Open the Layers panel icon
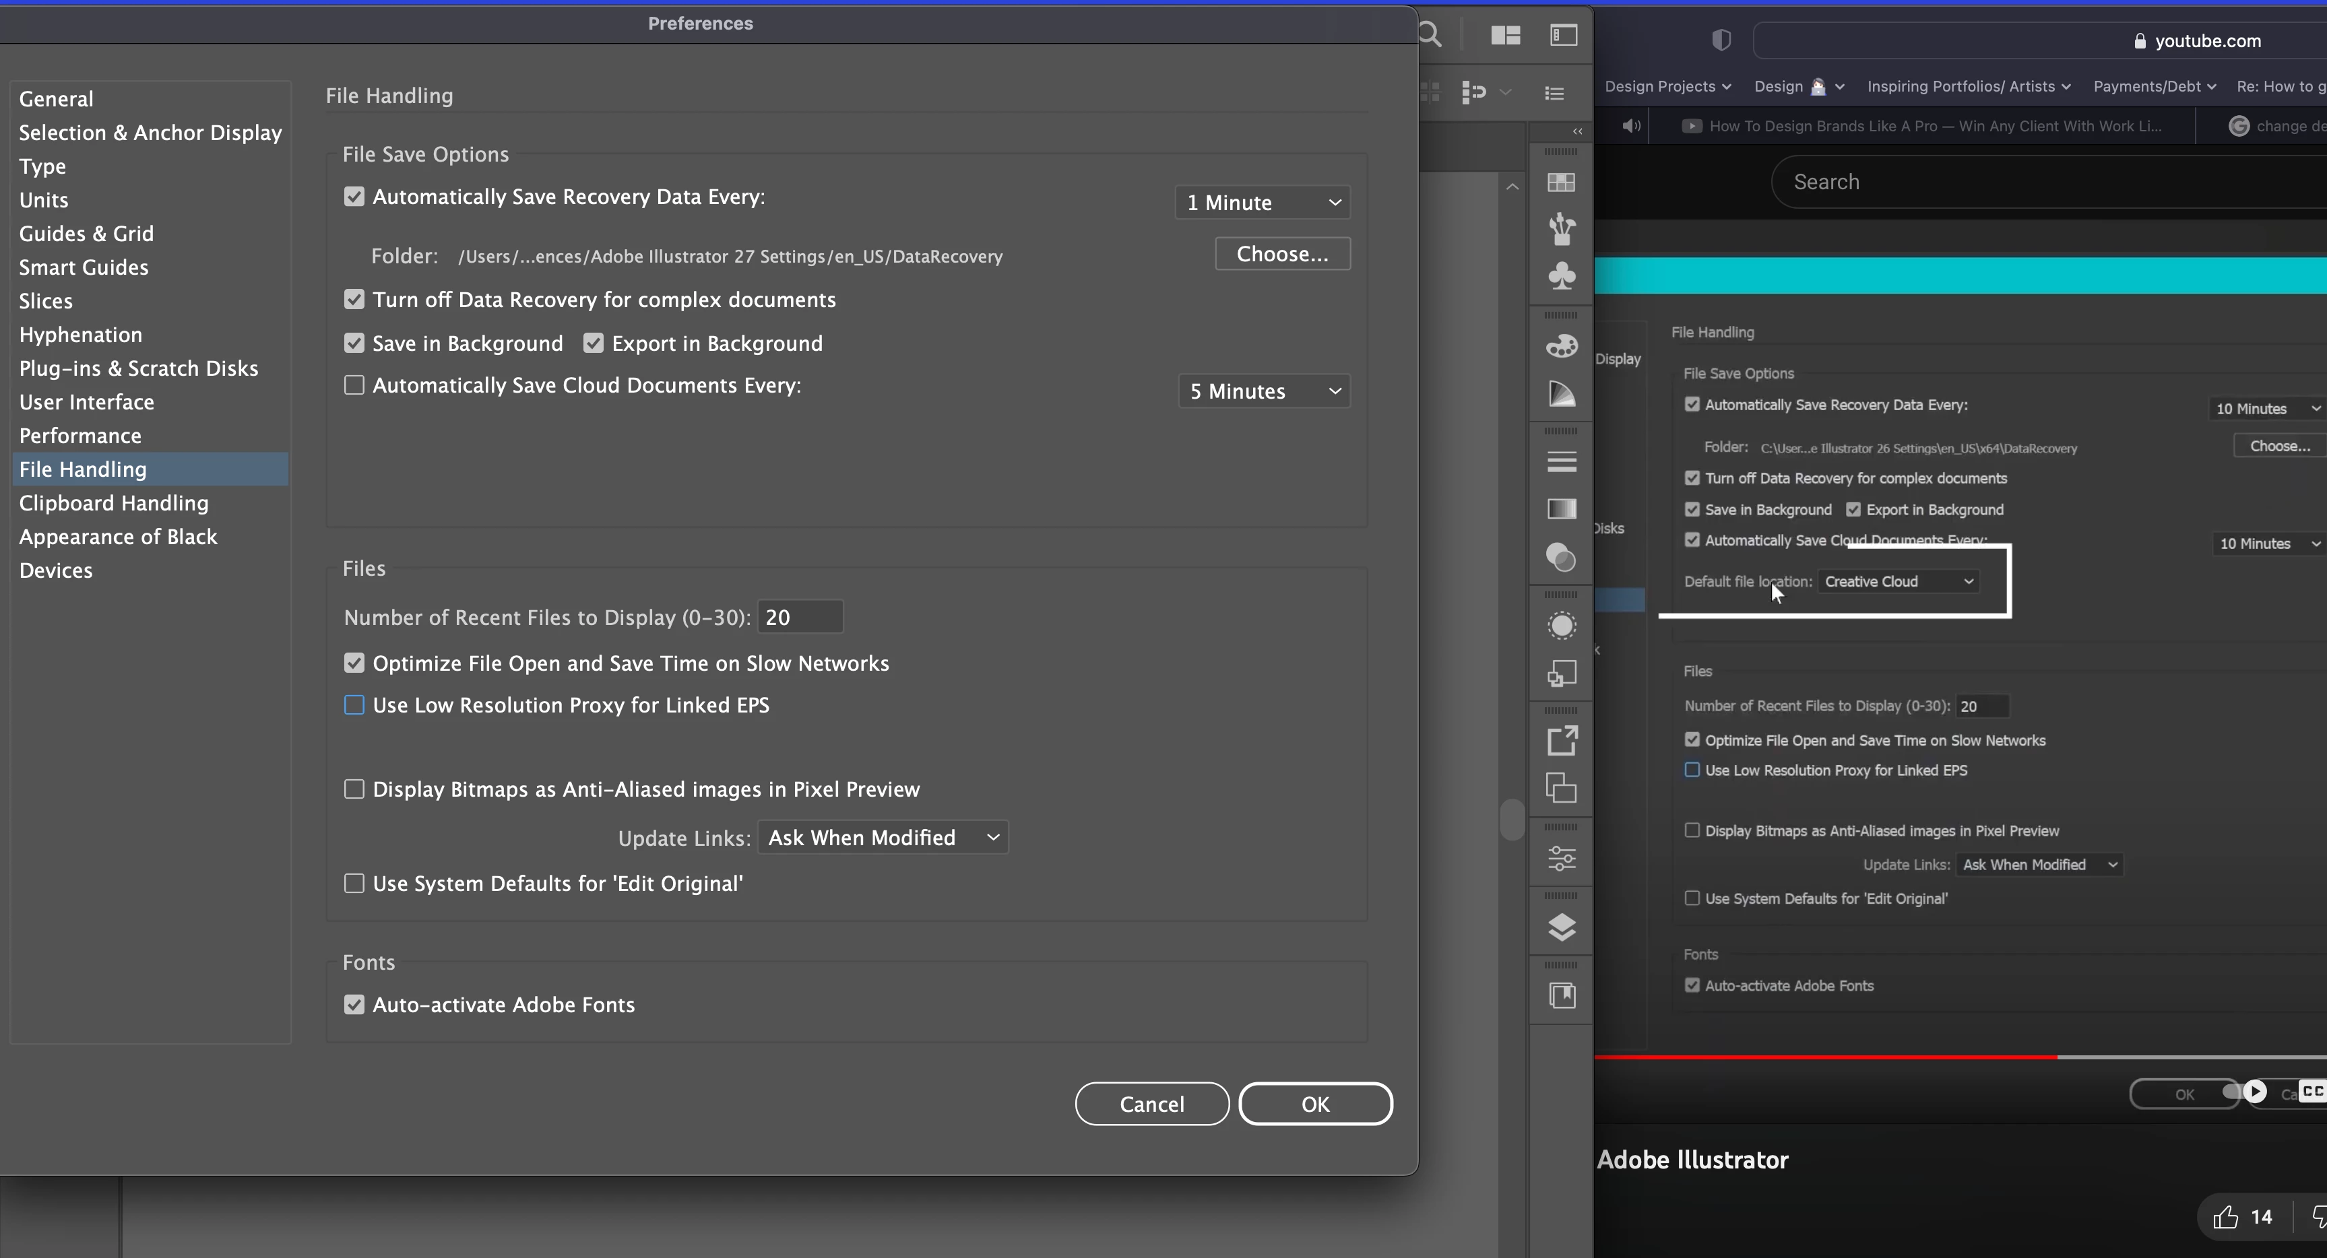Screen dimensions: 2327x1258 click(x=1561, y=927)
